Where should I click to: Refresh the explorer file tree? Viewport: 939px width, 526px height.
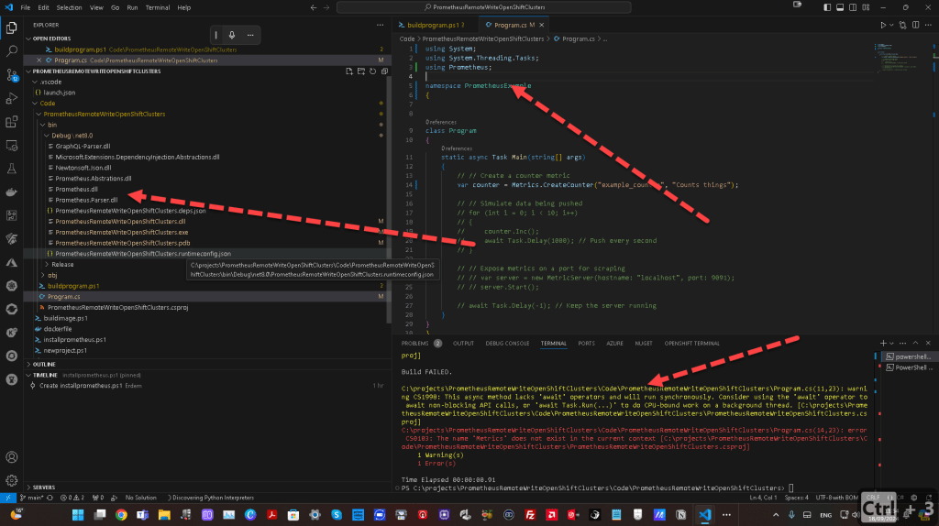[x=372, y=71]
